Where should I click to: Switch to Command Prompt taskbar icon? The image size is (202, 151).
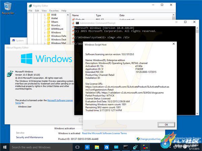click(x=126, y=147)
